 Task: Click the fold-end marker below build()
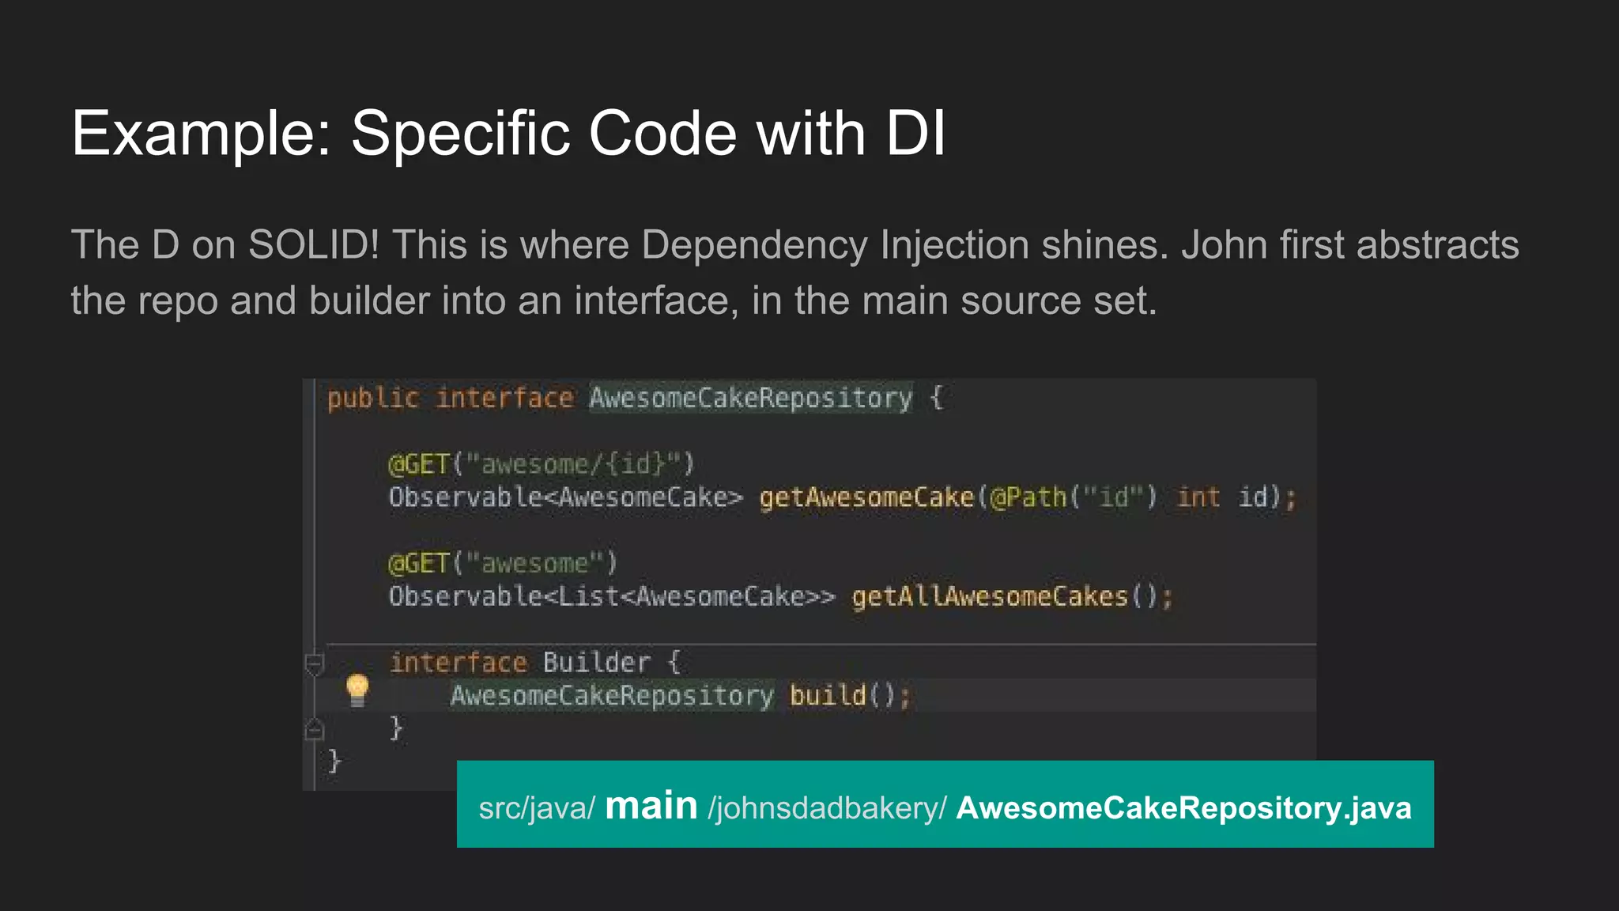pyautogui.click(x=315, y=729)
